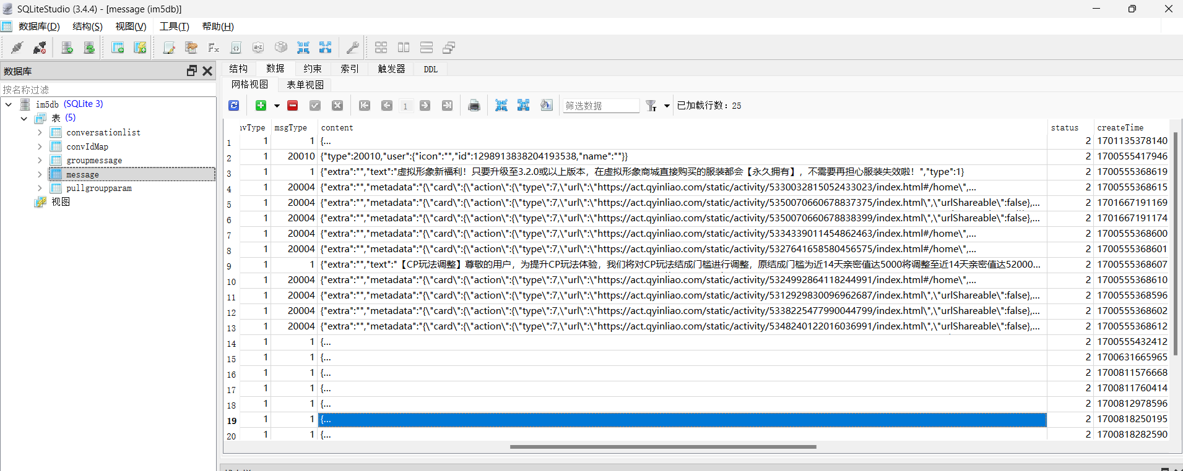Screen dimensions: 1183x471
Task: Refresh table data with blue icon
Action: tap(234, 106)
